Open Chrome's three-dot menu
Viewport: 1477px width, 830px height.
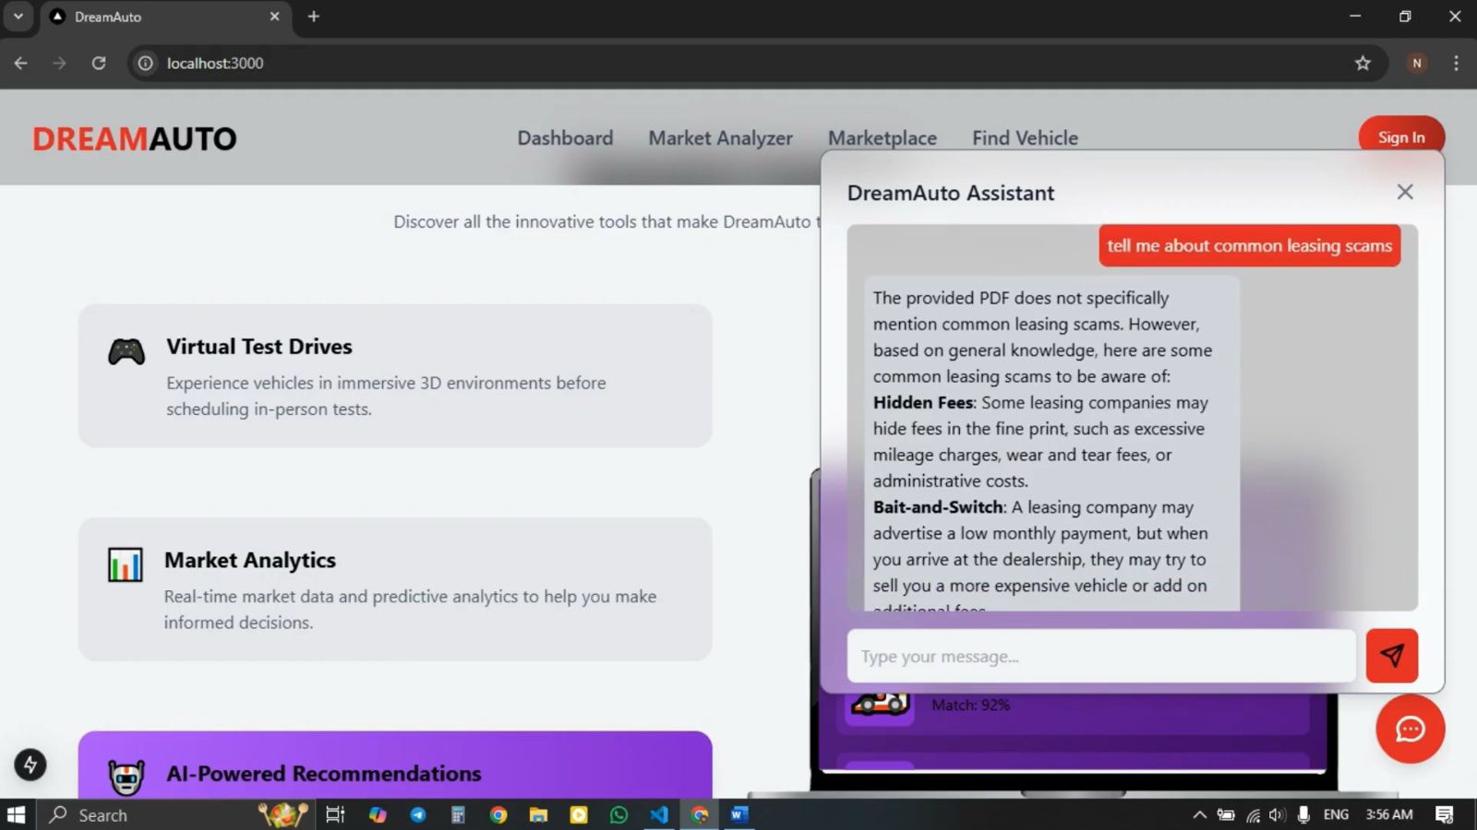pos(1457,63)
